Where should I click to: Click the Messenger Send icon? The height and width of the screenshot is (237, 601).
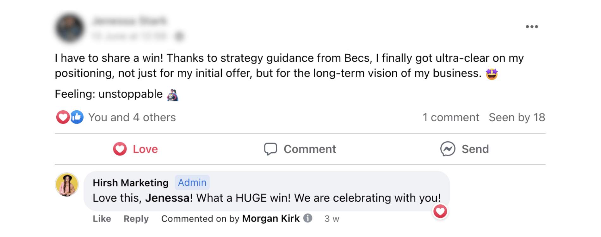[x=448, y=149]
